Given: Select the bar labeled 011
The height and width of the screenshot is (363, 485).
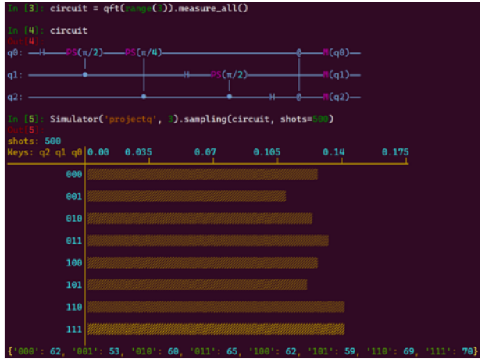Looking at the screenshot, I should click(x=208, y=240).
